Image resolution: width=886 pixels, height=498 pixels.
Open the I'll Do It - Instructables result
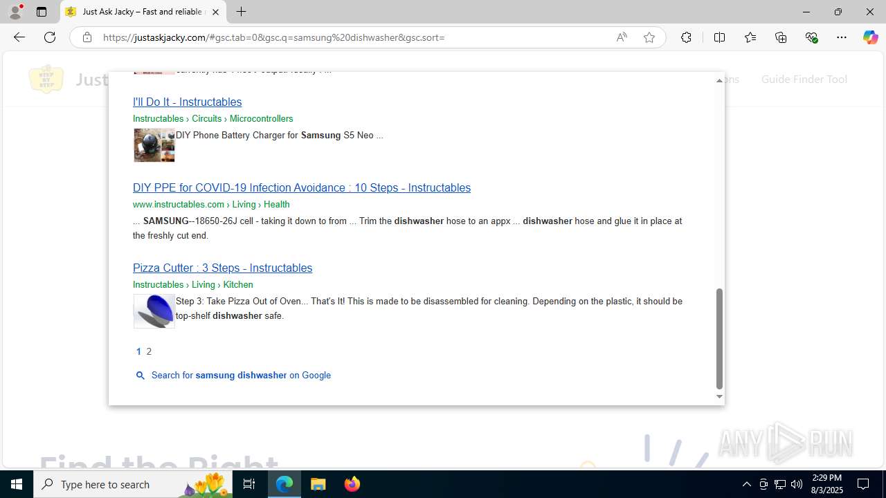point(187,102)
